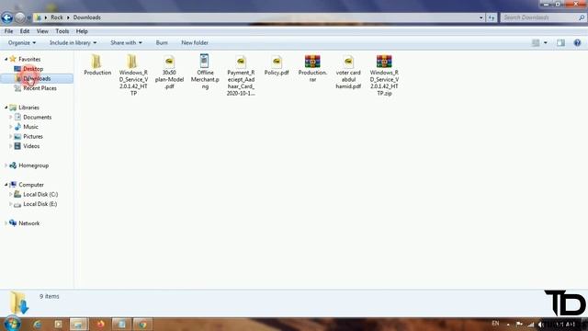Click Rock in the address breadcrumb

pyautogui.click(x=57, y=17)
